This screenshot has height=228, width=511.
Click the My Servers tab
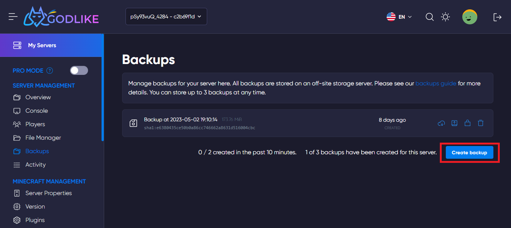click(x=42, y=45)
